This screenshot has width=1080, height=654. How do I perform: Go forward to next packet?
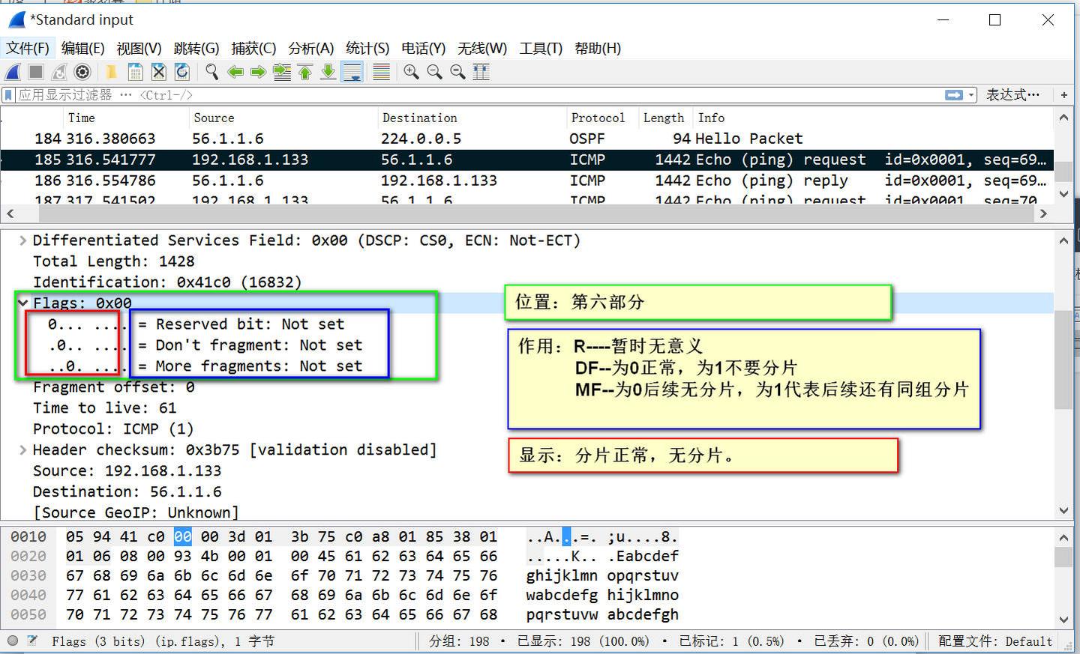click(x=259, y=72)
